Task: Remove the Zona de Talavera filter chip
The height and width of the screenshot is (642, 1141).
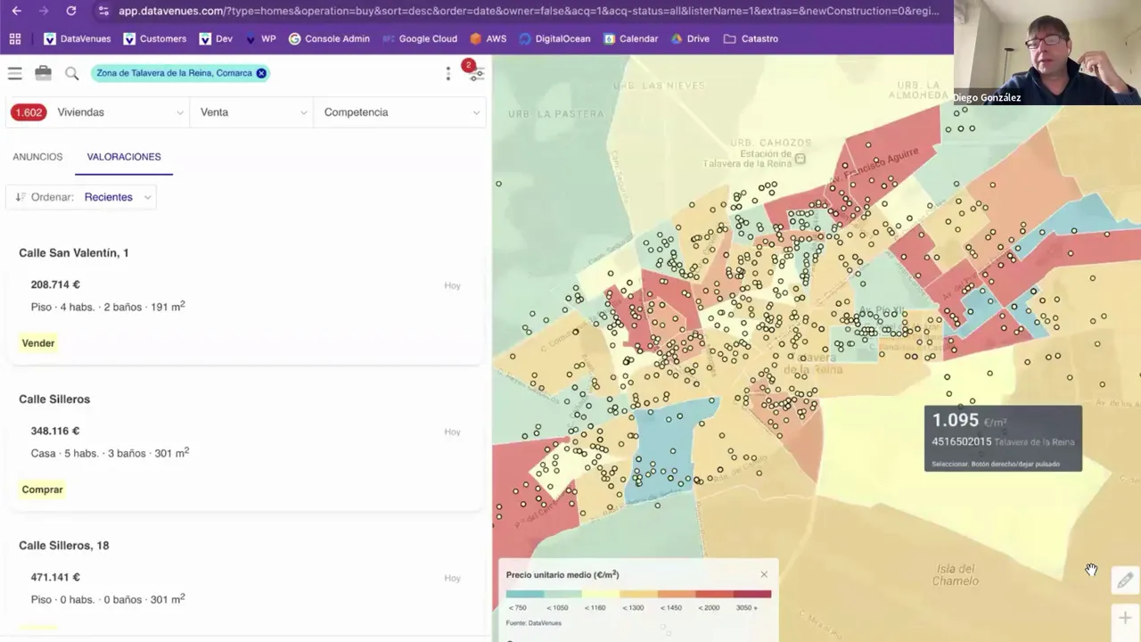Action: (261, 73)
